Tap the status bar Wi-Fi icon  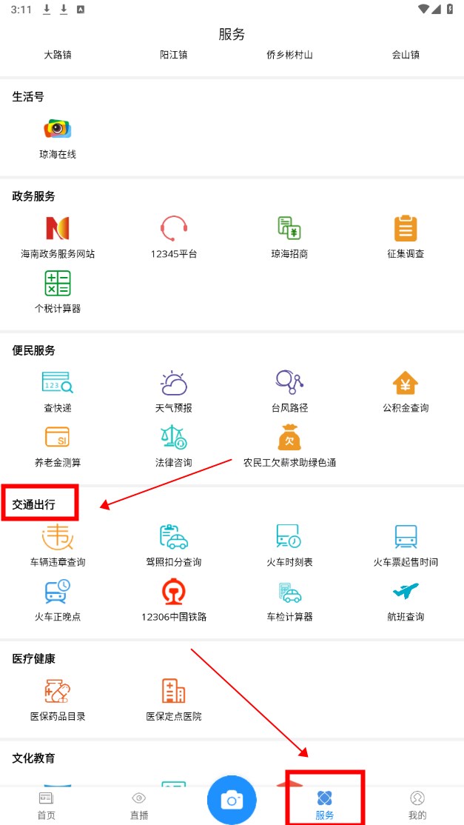pos(423,9)
